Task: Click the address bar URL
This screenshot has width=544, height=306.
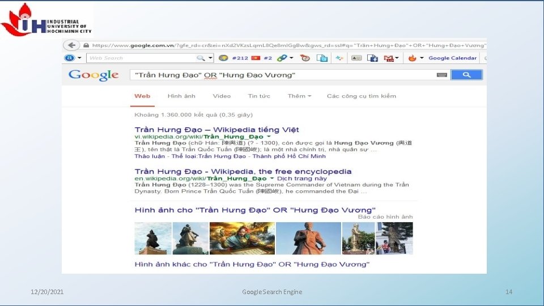Action: tap(289, 45)
